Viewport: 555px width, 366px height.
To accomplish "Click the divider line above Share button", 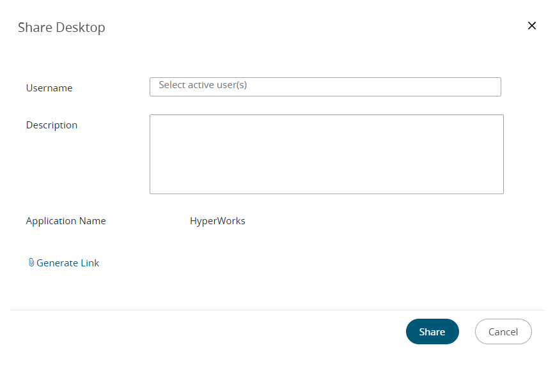I will pos(277,310).
